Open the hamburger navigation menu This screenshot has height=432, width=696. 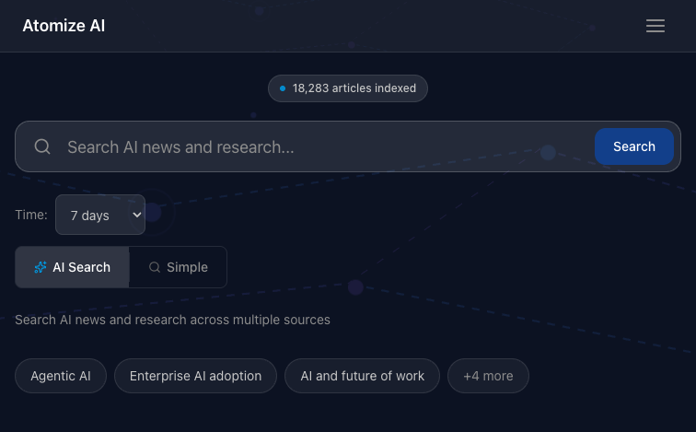[655, 26]
